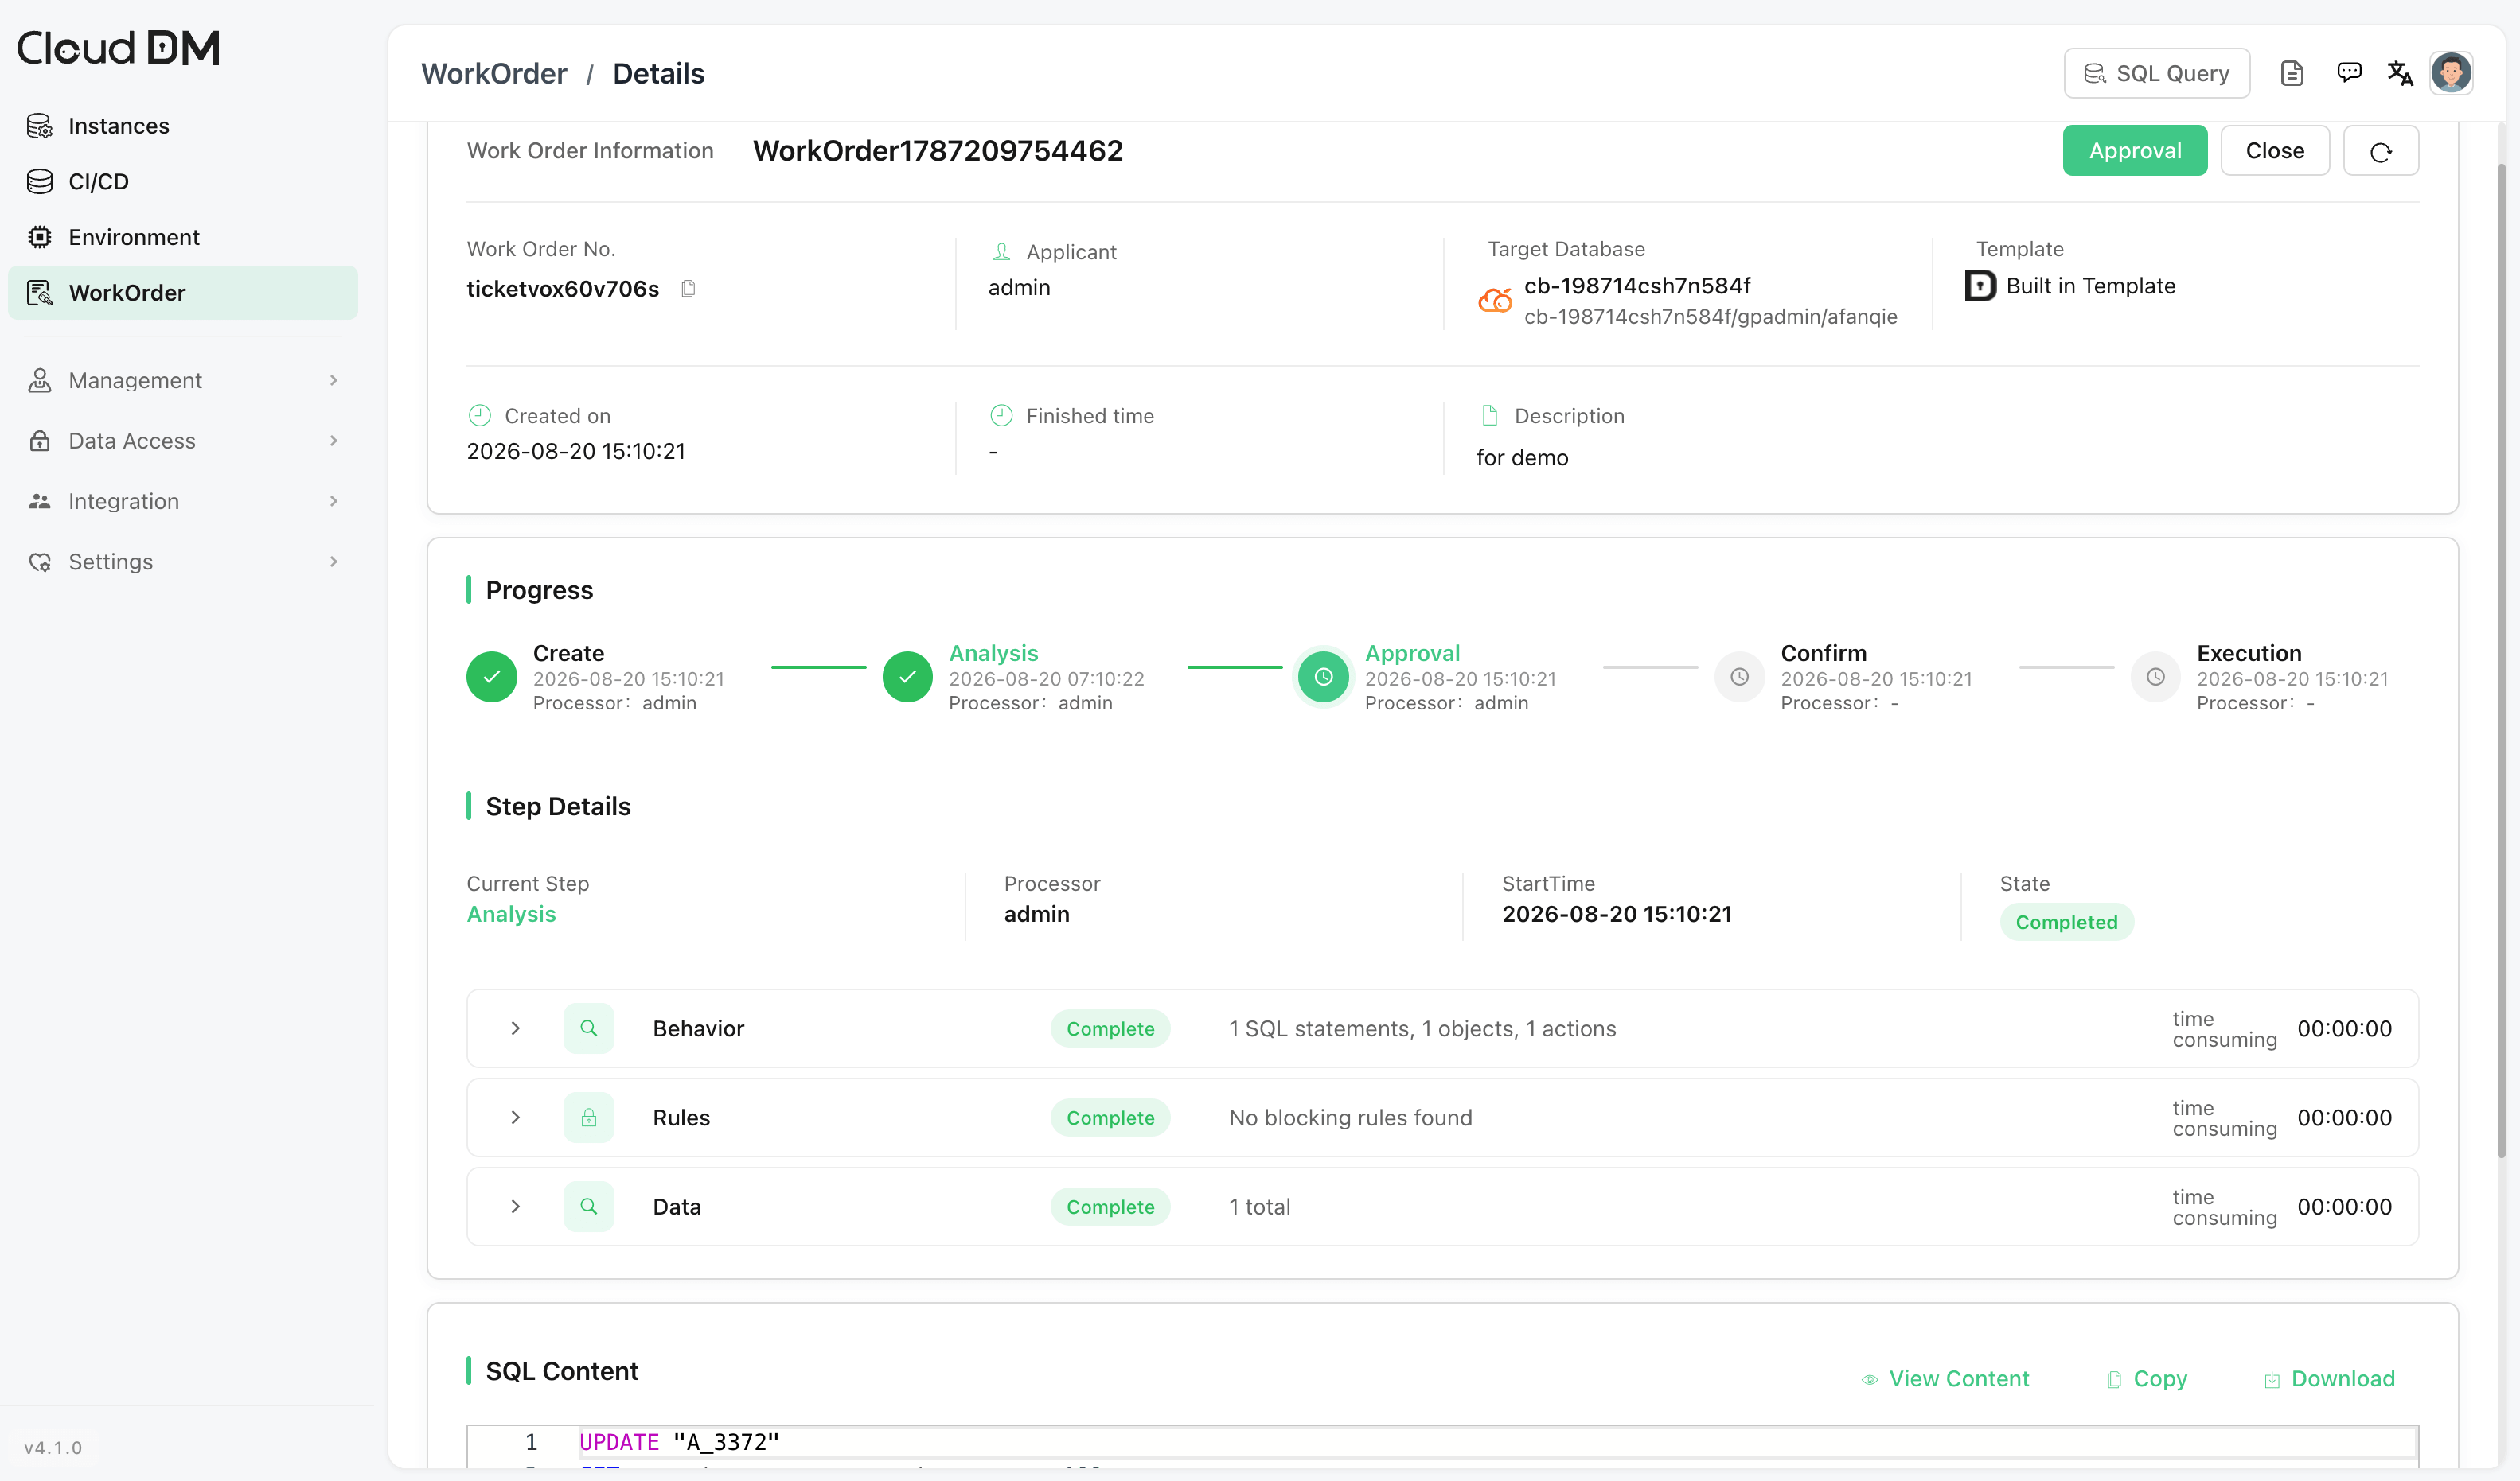The width and height of the screenshot is (2520, 1481).
Task: Switch language with translate icon
Action: tap(2400, 73)
